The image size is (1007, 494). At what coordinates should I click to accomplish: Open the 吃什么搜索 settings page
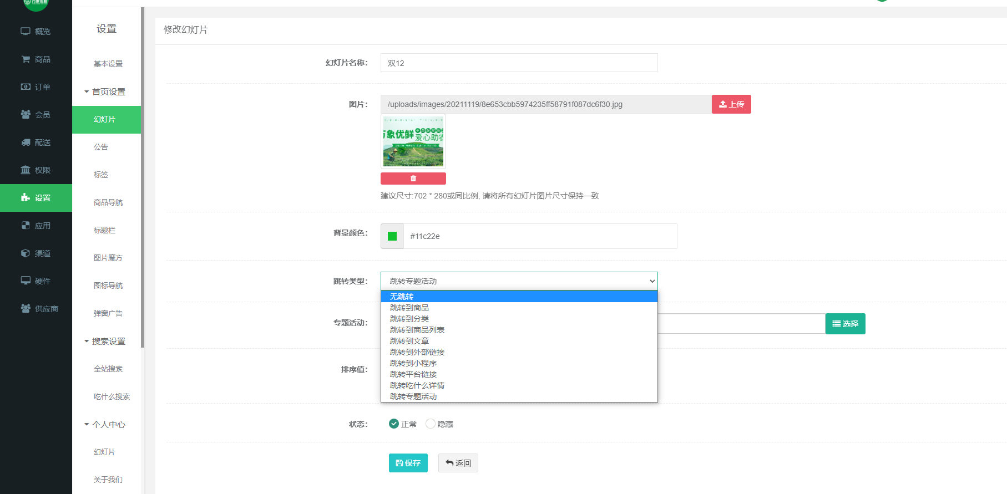coord(112,397)
